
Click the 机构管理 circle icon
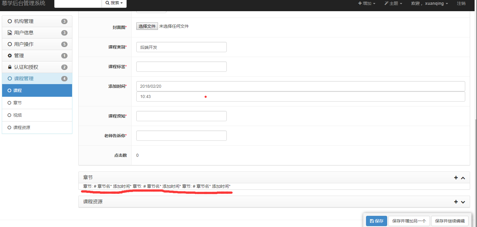pos(10,21)
